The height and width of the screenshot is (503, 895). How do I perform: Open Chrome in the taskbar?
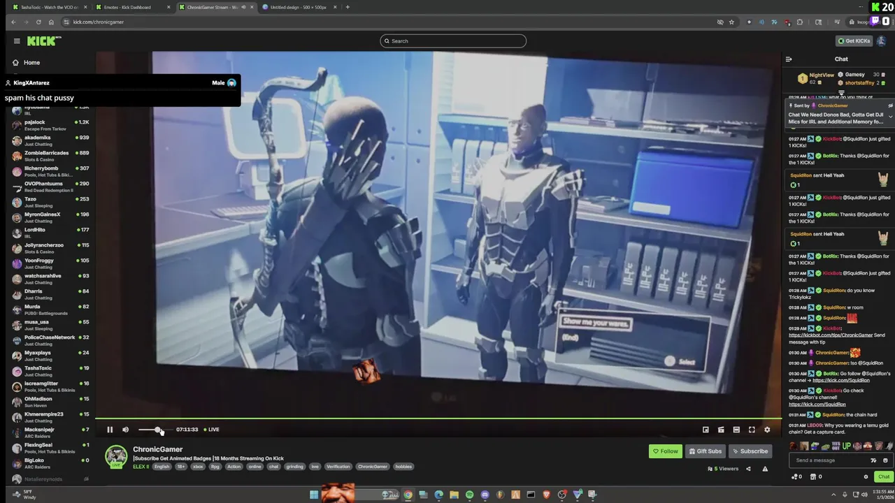pyautogui.click(x=408, y=495)
